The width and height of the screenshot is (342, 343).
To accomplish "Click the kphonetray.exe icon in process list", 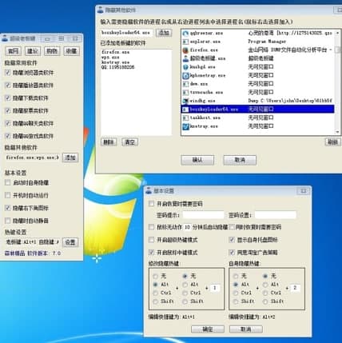I will (185, 75).
